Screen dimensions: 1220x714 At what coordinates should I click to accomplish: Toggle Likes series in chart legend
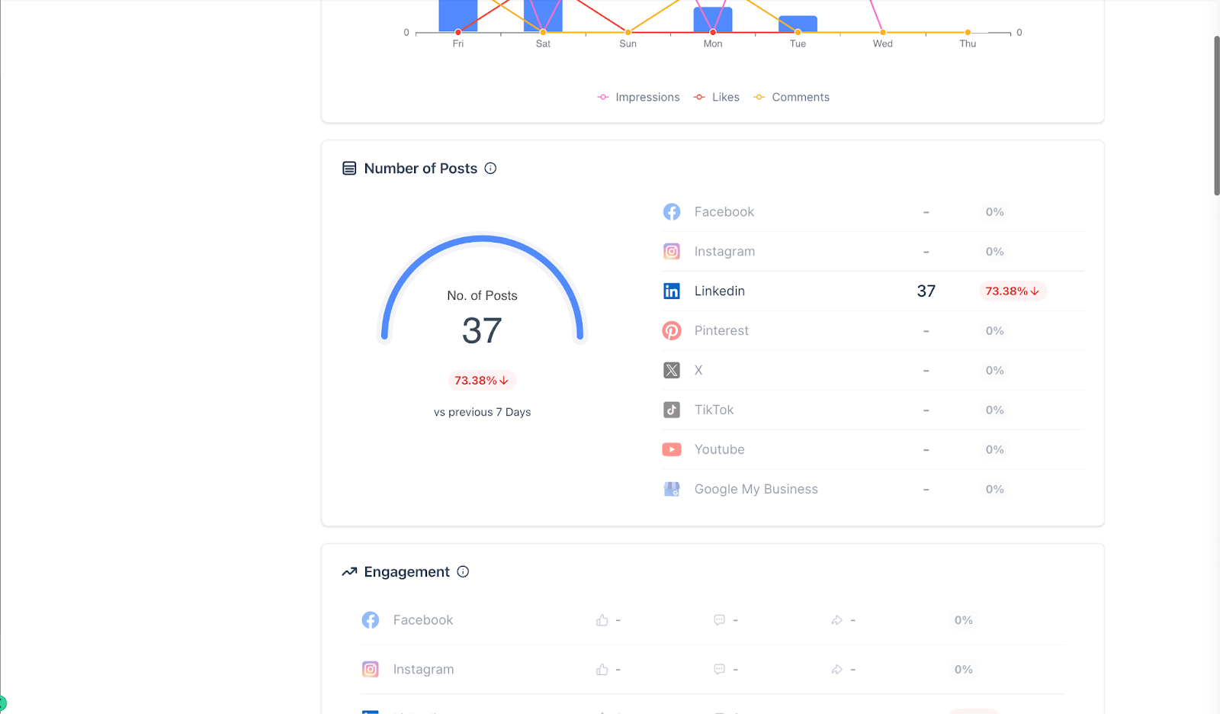tap(716, 98)
